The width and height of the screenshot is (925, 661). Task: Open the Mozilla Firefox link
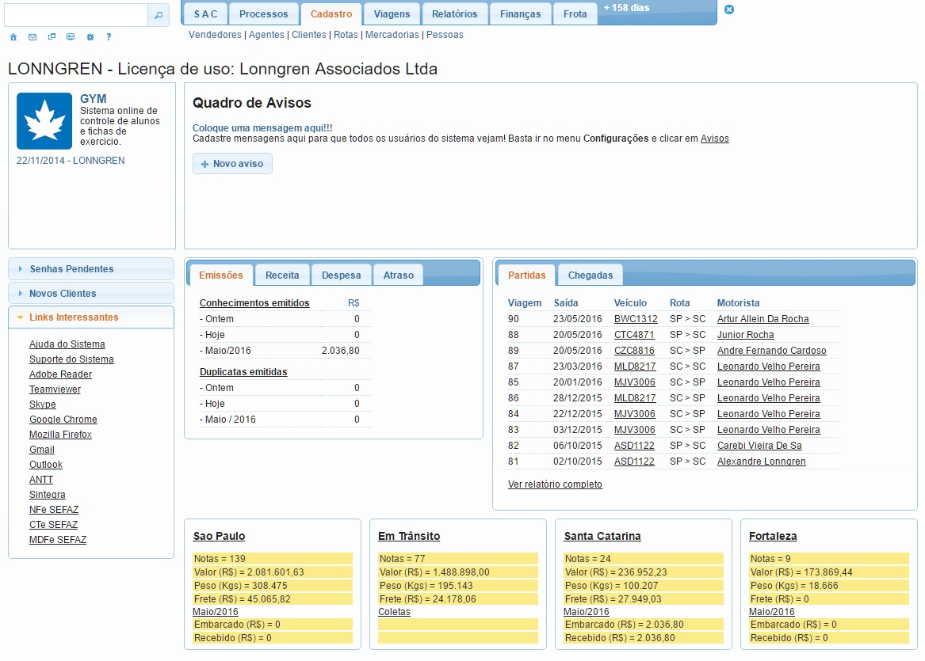pos(61,434)
